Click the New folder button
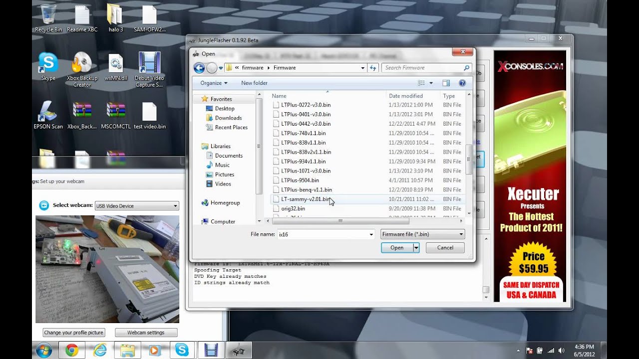Screen dimensions: 639x359 254,83
